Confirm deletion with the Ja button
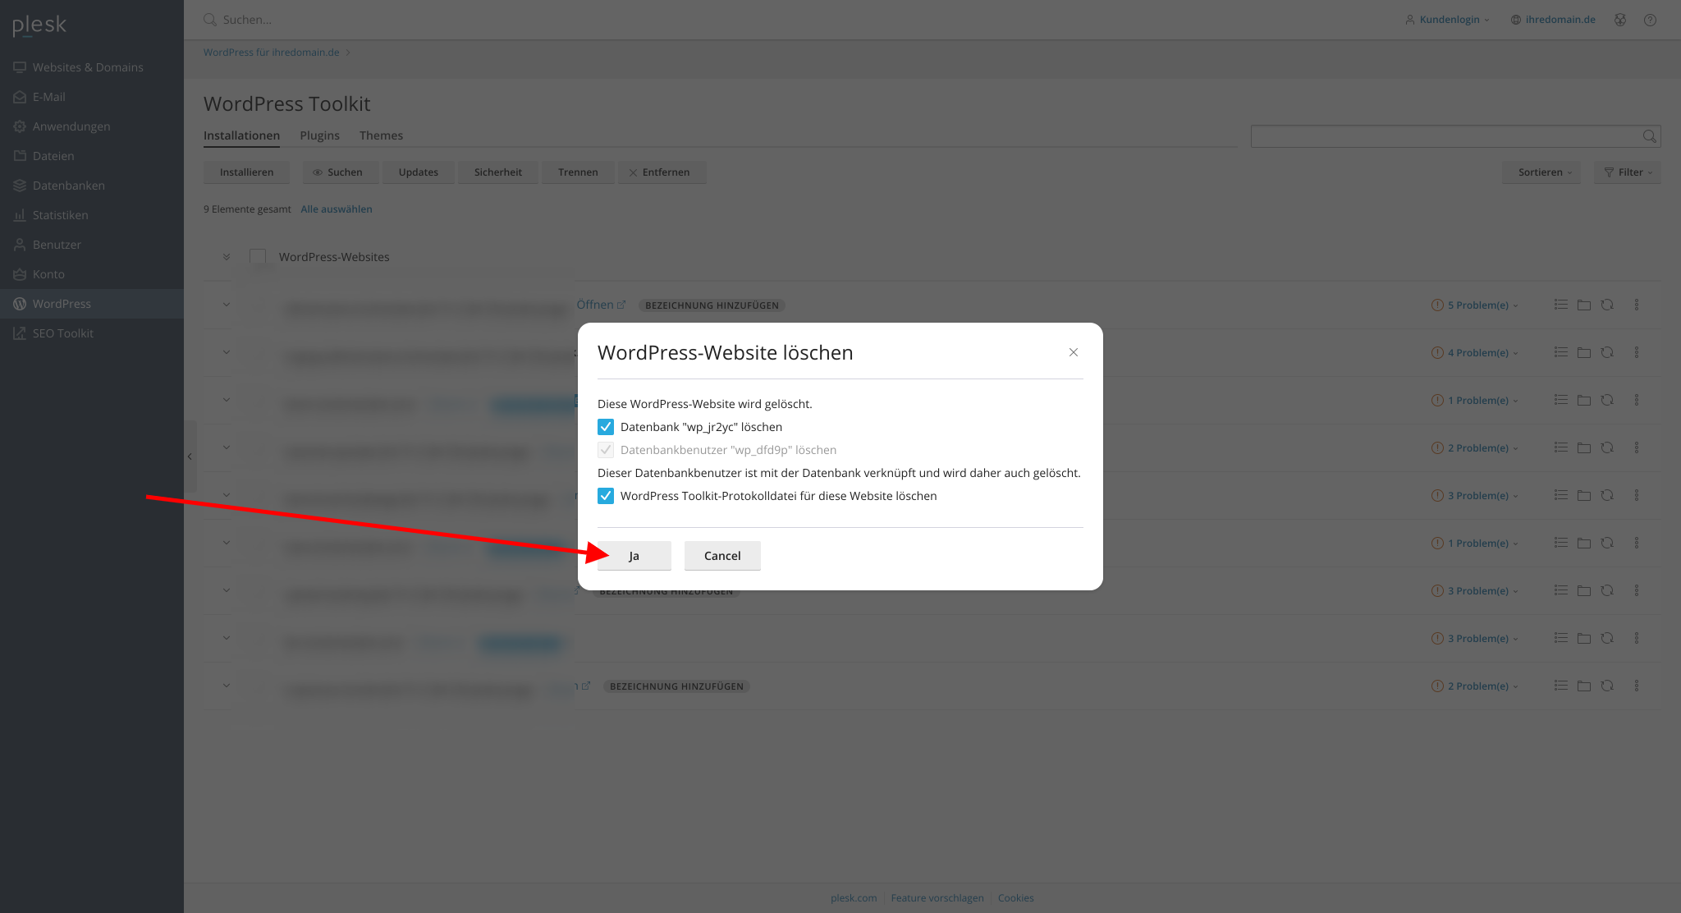1681x913 pixels. coord(634,556)
